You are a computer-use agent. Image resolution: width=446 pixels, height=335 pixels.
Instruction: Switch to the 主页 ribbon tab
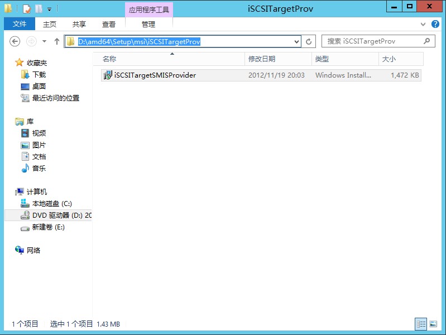tap(50, 24)
